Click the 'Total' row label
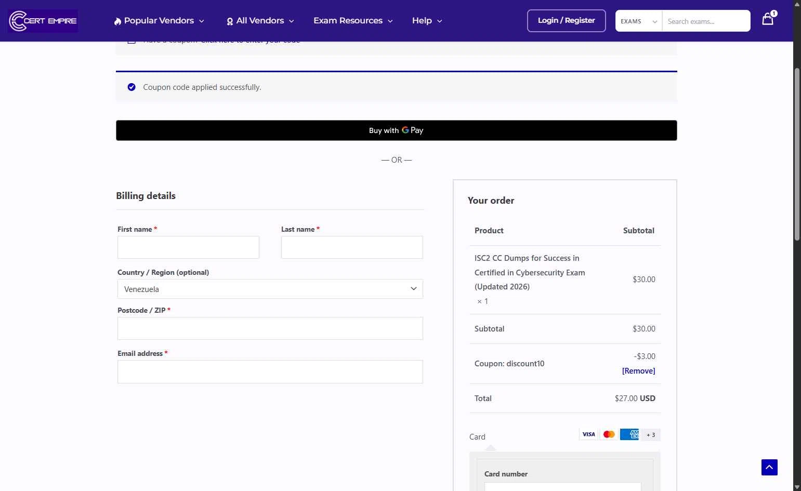Image resolution: width=801 pixels, height=491 pixels. click(483, 399)
